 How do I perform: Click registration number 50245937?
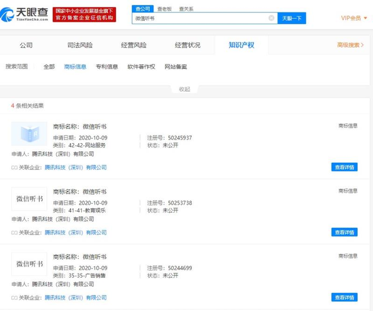[180, 138]
